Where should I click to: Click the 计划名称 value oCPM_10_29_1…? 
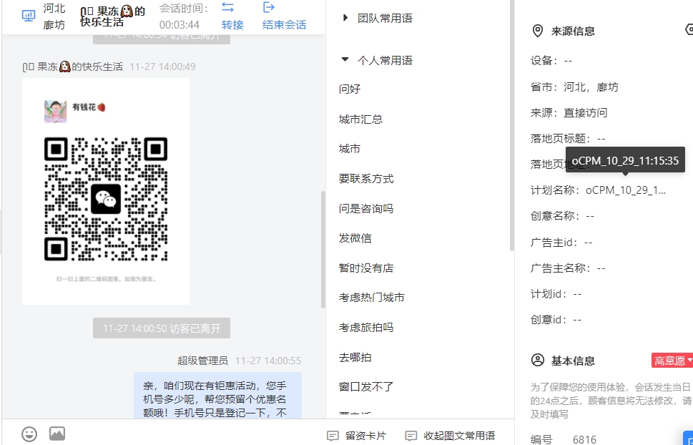tap(625, 190)
